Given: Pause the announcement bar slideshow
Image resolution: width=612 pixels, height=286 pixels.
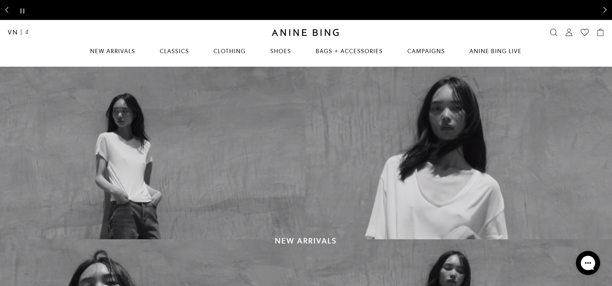Looking at the screenshot, I should (x=22, y=11).
